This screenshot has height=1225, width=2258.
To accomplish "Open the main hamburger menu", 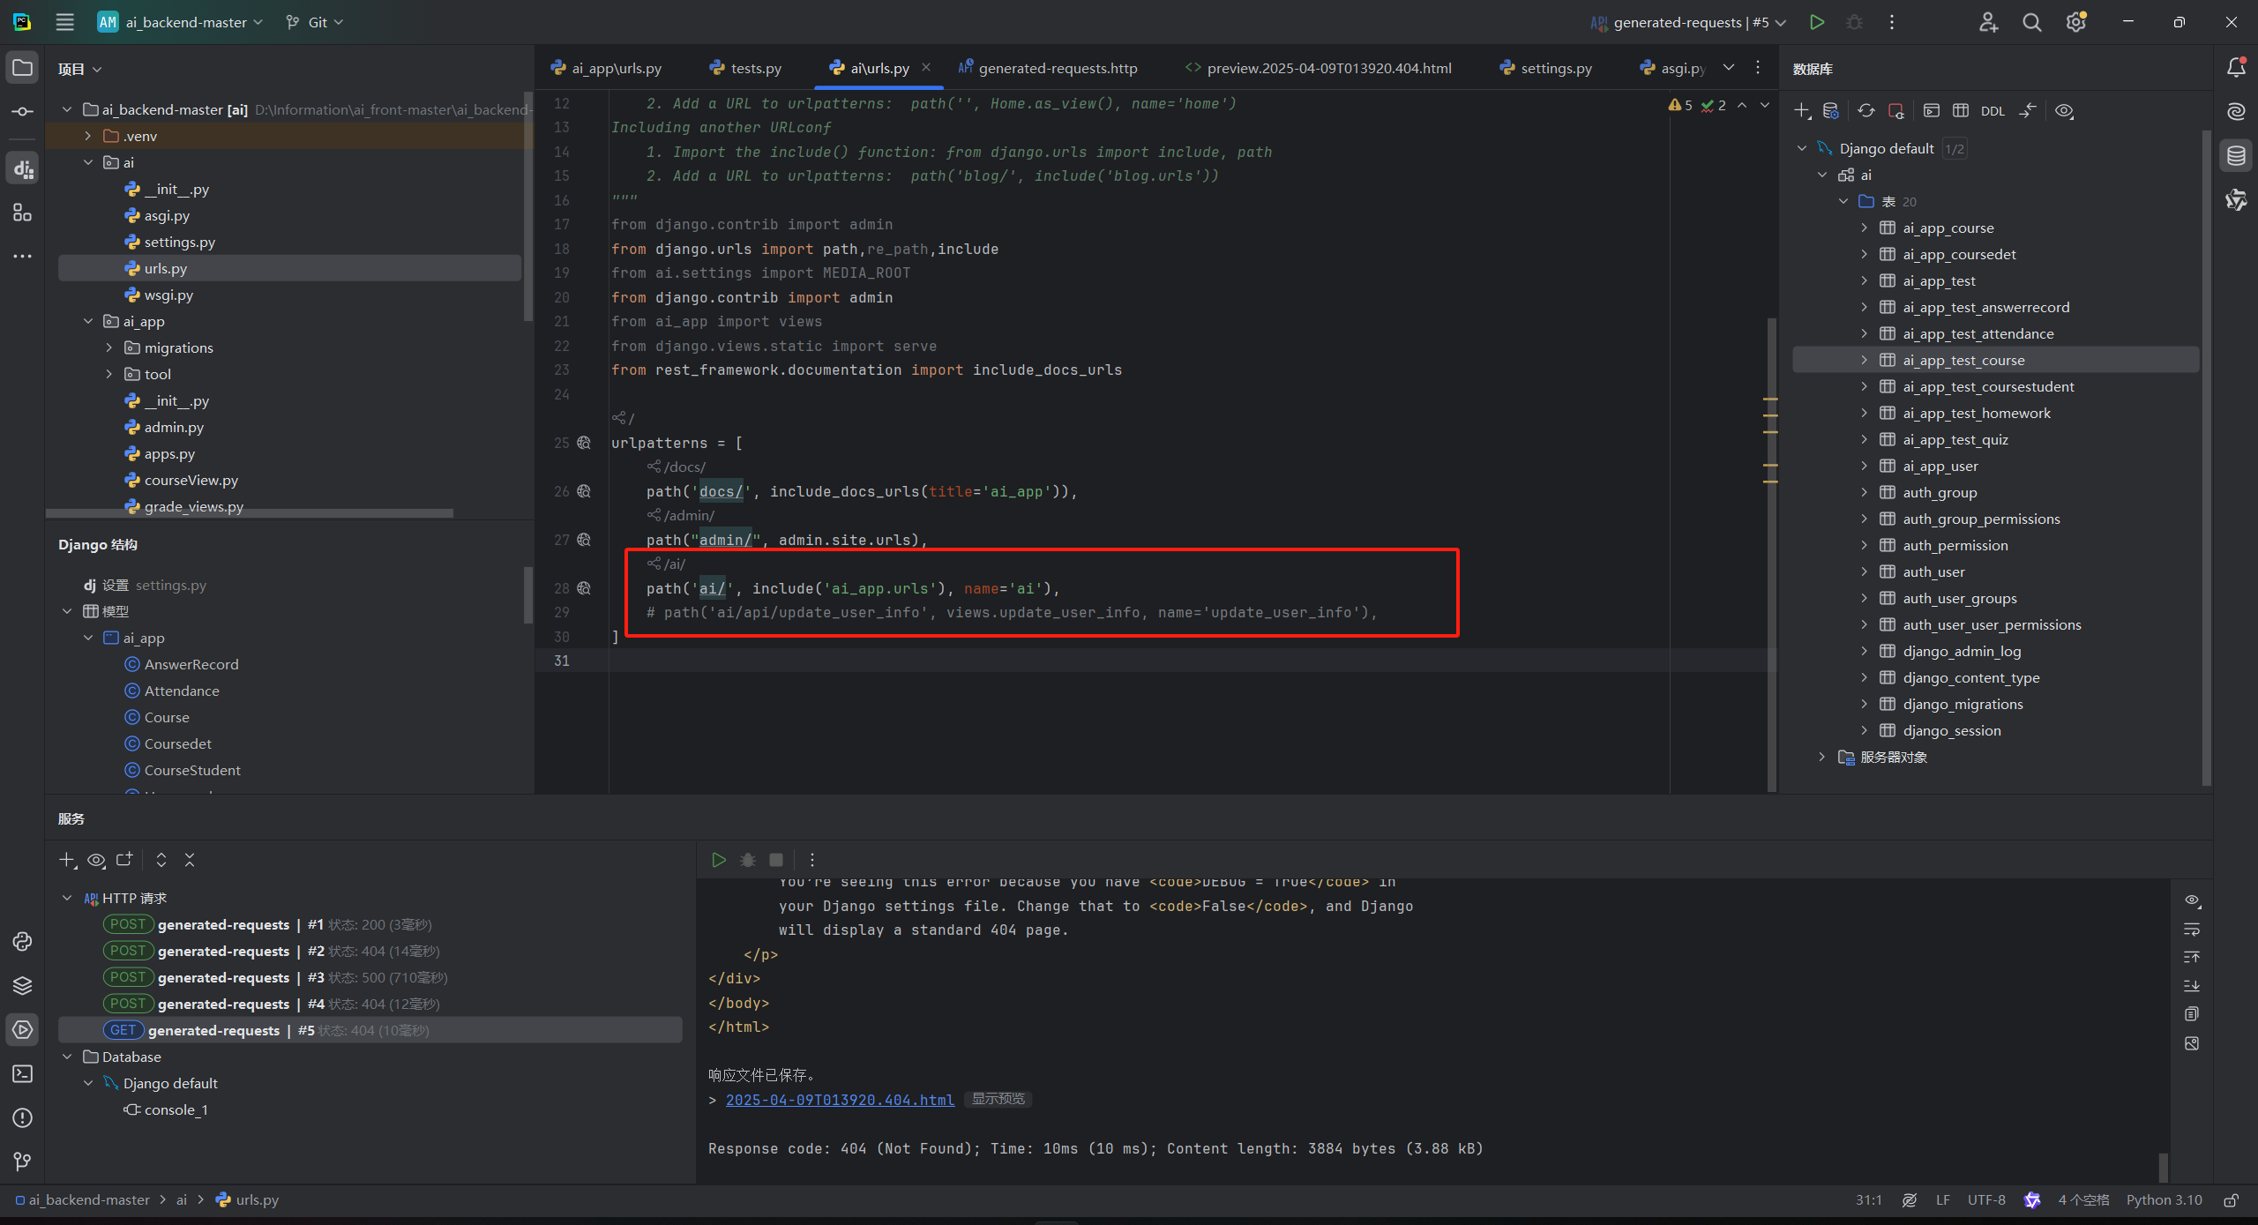I will tap(64, 22).
